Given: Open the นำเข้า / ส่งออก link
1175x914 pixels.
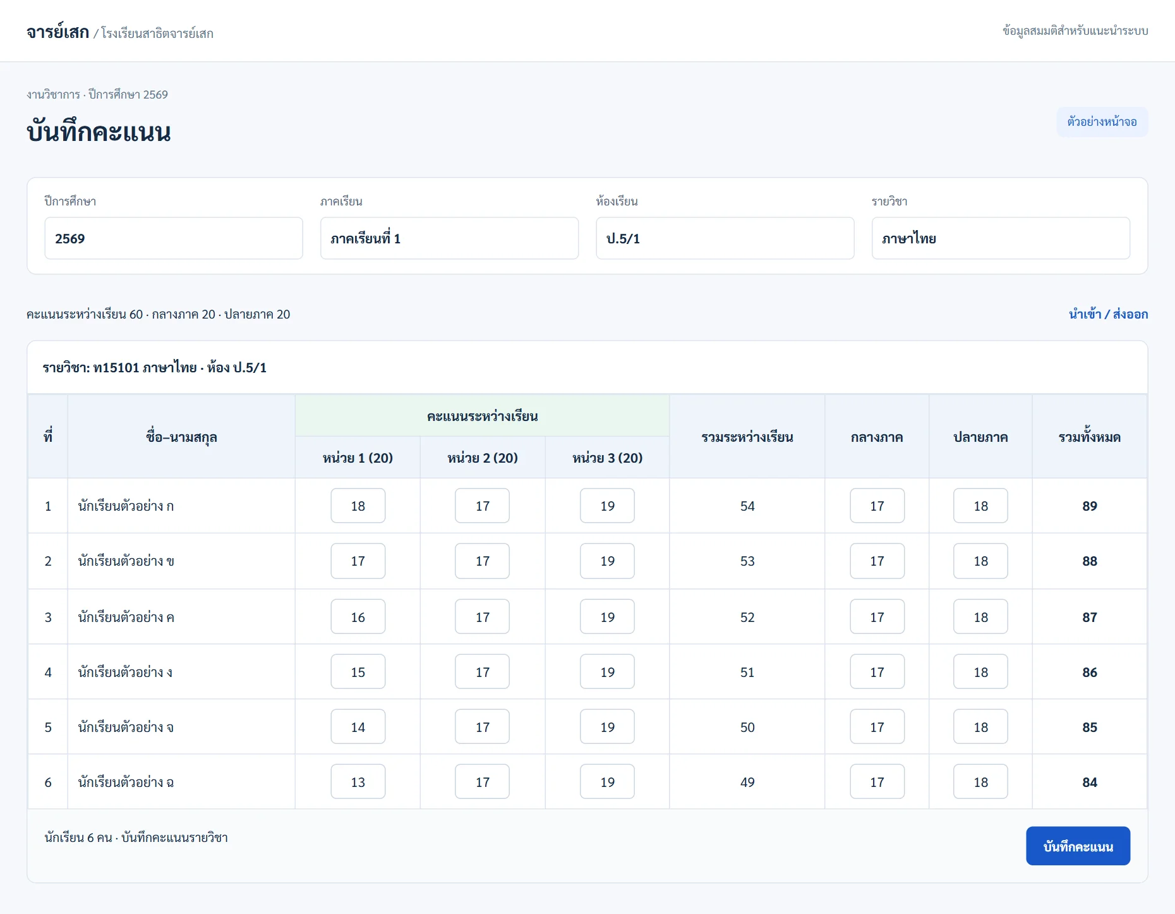Looking at the screenshot, I should pyautogui.click(x=1108, y=314).
